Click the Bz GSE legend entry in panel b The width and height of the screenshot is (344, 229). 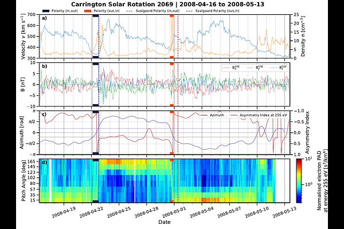[279, 68]
